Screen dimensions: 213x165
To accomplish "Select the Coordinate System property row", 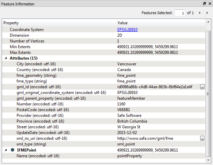I will (x=103, y=30).
